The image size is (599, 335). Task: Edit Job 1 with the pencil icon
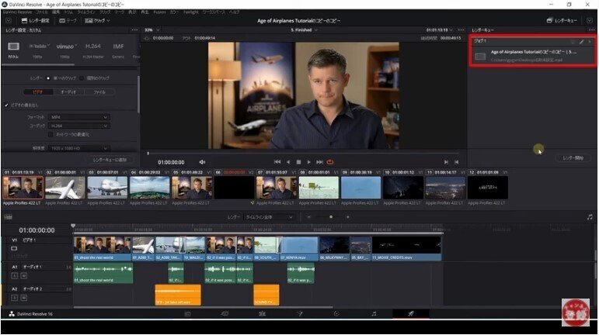pos(582,41)
